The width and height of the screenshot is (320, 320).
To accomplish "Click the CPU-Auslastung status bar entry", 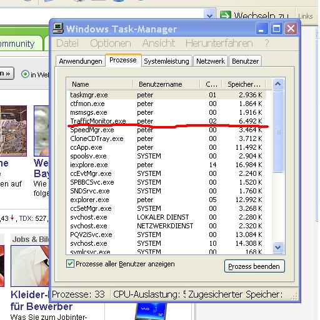I will [149, 294].
